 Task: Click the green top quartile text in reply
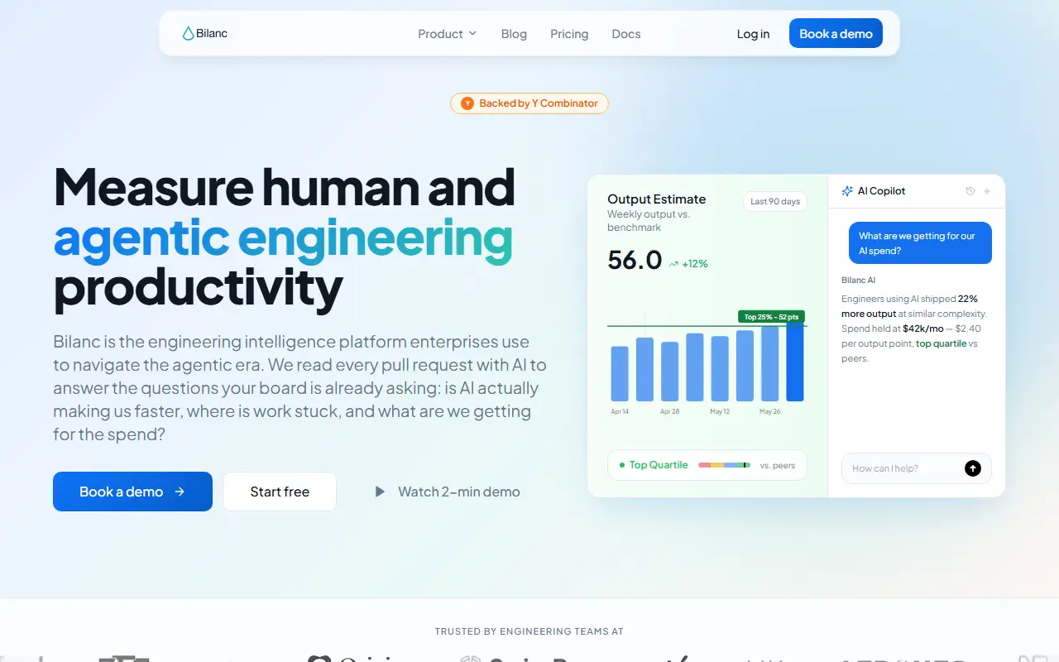[941, 343]
